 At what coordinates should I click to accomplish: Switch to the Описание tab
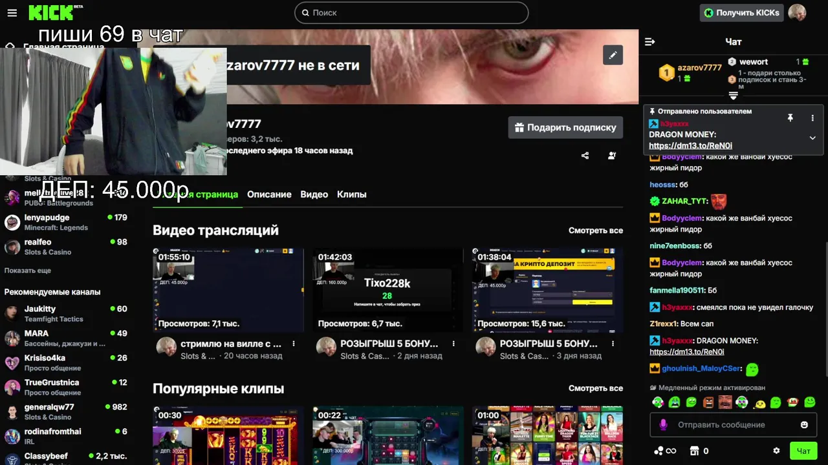coord(269,194)
